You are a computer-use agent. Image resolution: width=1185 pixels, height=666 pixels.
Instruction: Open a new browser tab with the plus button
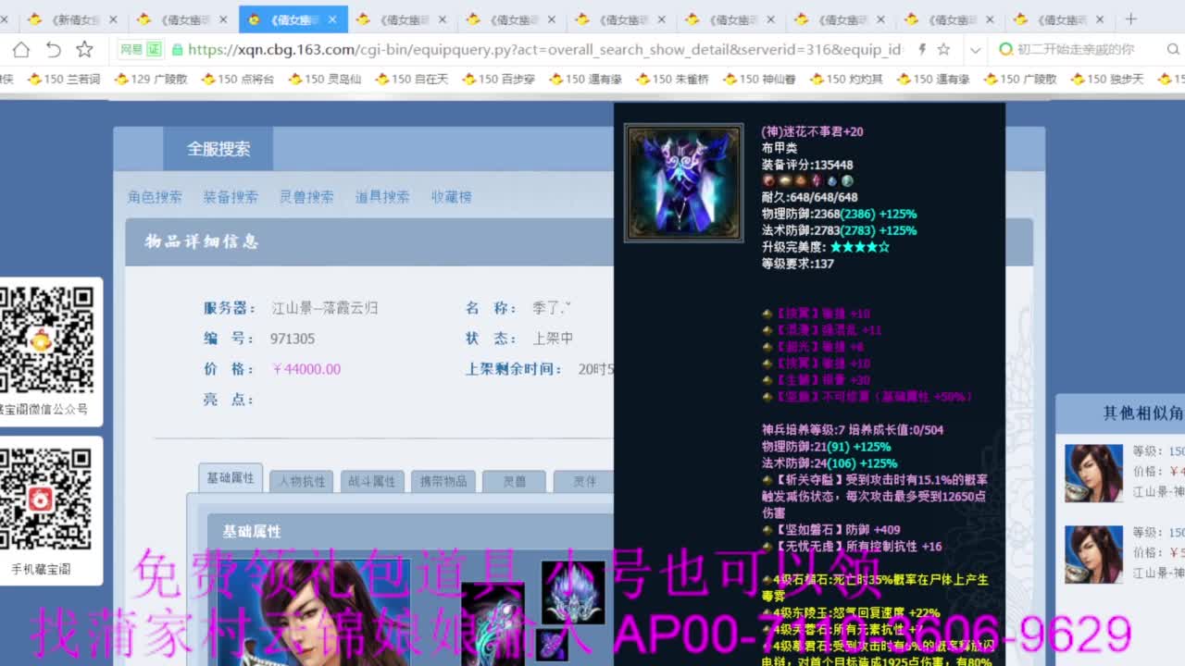pos(1130,18)
